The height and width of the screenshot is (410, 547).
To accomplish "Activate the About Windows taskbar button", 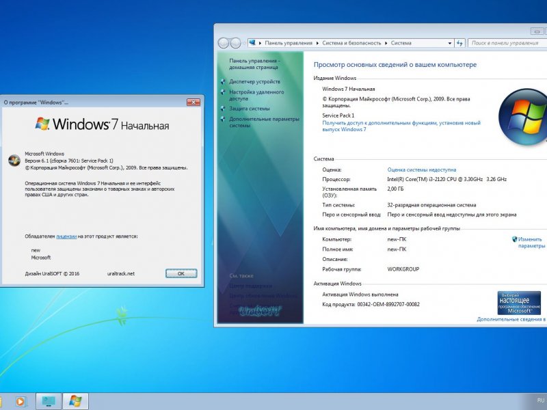I will [x=75, y=401].
